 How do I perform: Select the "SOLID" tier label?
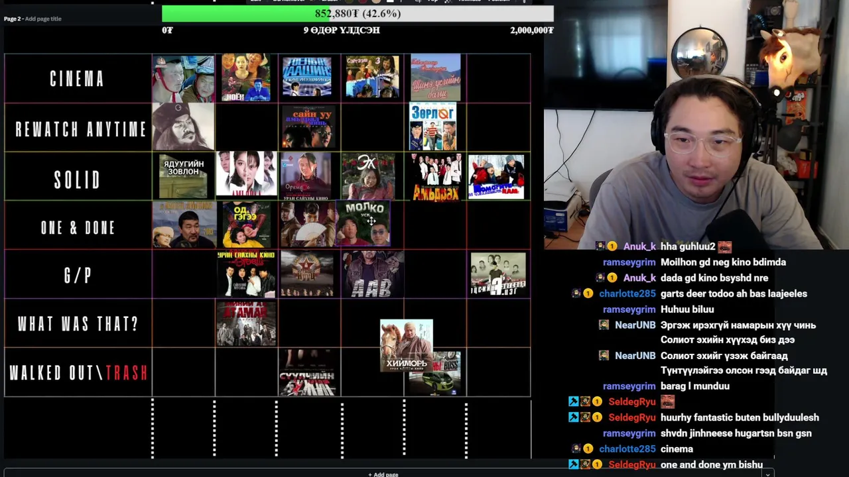pos(78,180)
